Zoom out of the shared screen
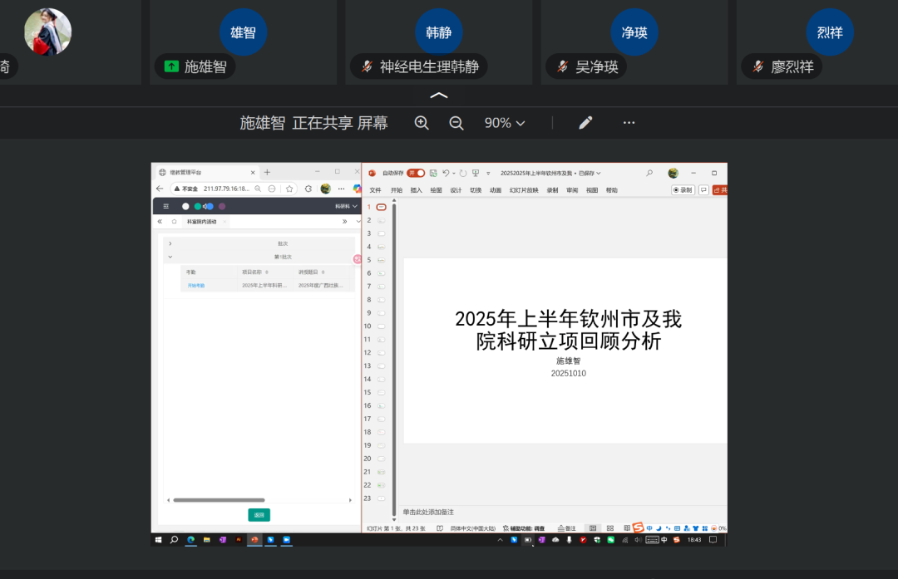Image resolution: width=898 pixels, height=579 pixels. 456,123
